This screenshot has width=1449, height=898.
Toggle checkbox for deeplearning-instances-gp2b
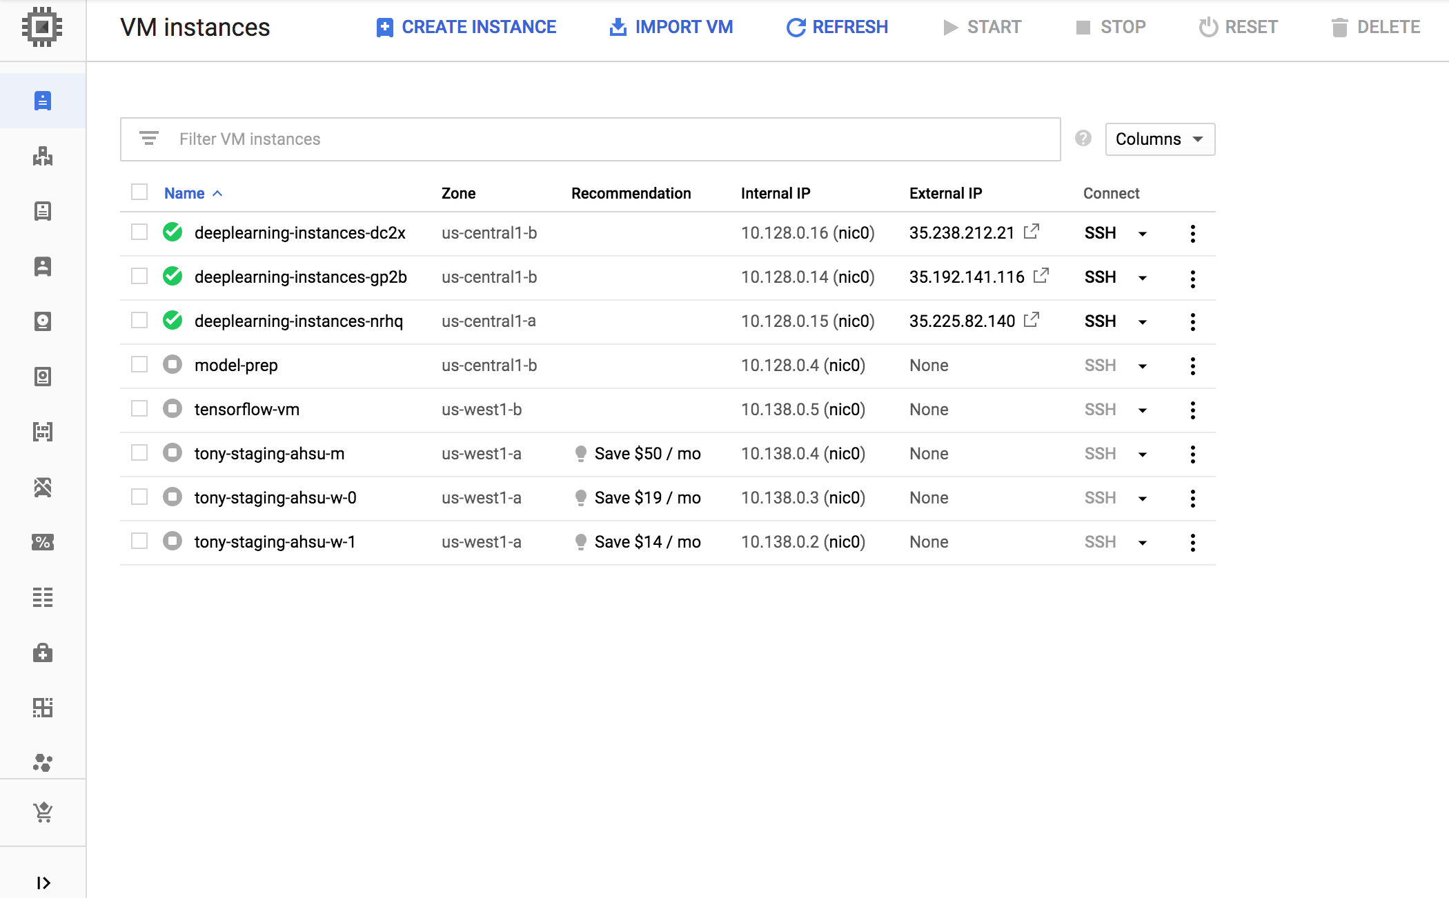point(139,276)
